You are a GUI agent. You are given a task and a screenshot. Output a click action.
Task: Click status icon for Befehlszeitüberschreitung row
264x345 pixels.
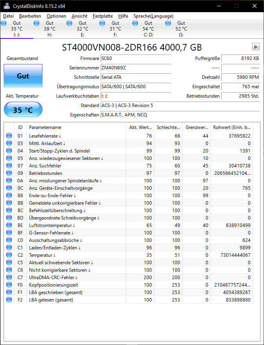coord(9,211)
